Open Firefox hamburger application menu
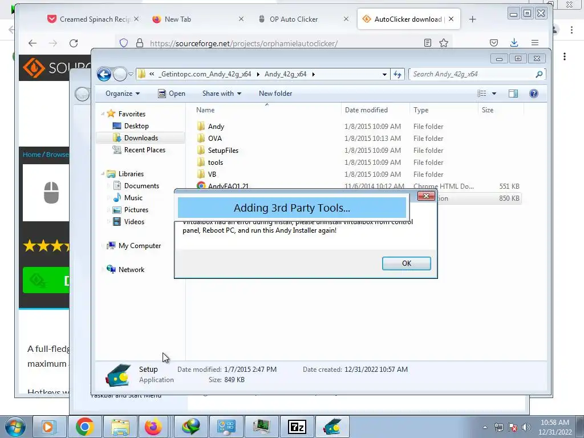 pos(535,43)
